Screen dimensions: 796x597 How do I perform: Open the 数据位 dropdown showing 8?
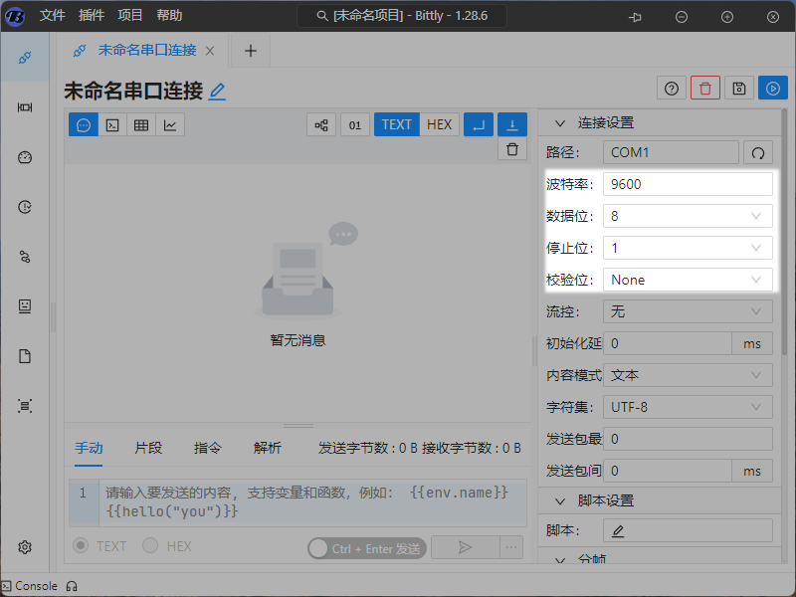[x=688, y=216]
